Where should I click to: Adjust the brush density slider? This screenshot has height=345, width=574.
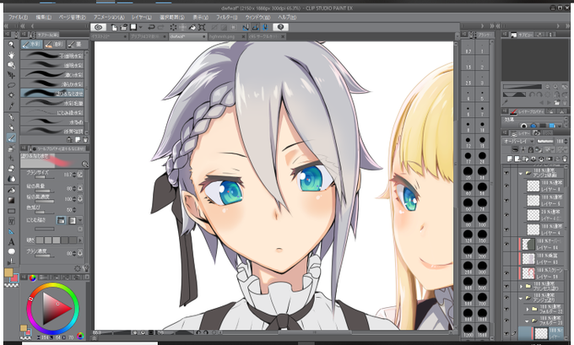tap(45, 256)
